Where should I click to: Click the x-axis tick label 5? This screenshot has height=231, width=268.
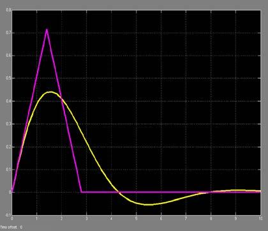pyautogui.click(x=136, y=219)
